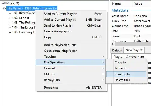
Task: Click Create Autoplaylist menu entry
Action: tap(71, 31)
